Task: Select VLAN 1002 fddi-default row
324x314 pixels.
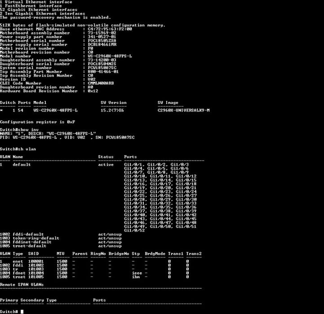Action: tap(61, 234)
